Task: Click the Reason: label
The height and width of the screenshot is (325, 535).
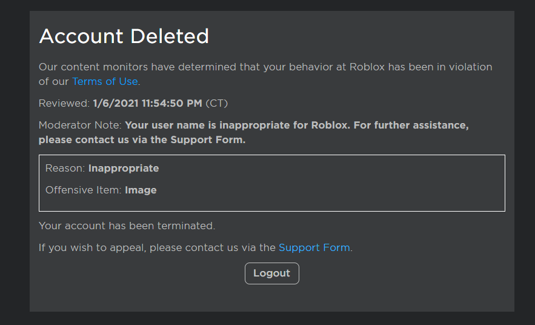Action: coord(65,168)
